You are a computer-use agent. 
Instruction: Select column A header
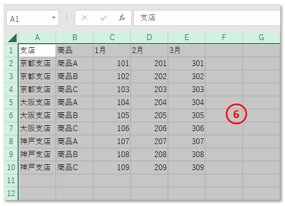(x=37, y=37)
